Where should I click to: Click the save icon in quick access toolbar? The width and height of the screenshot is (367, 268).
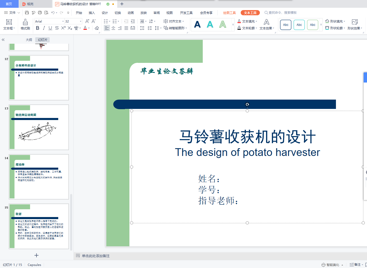coord(27,13)
